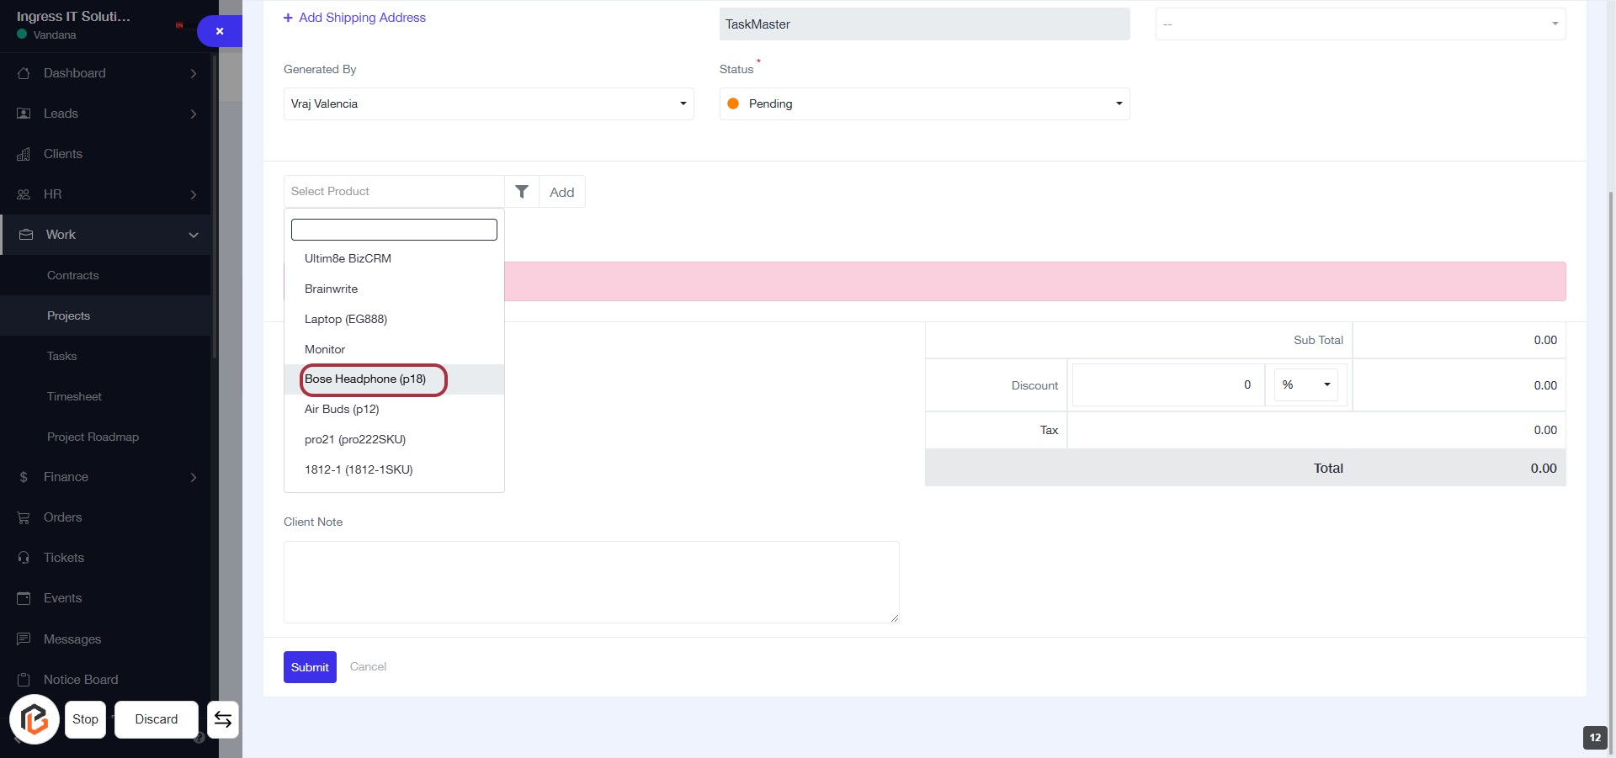Screen dimensions: 1616x758
Task: Expand the Finance menu
Action: (193, 477)
